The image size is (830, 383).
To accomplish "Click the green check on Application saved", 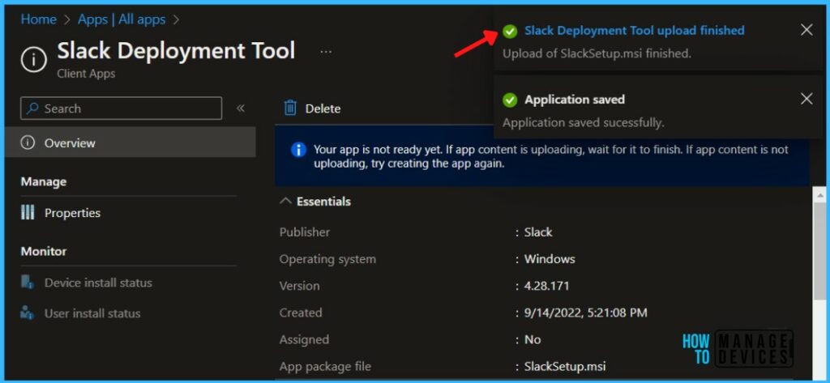I will point(510,100).
